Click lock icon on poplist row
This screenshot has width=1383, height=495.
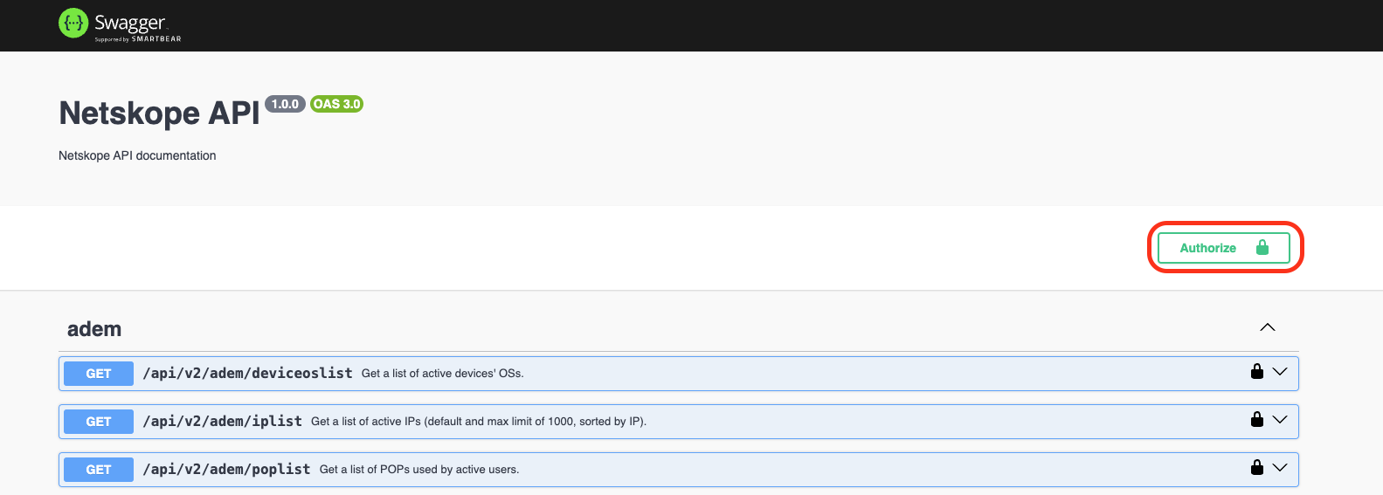[x=1256, y=467]
